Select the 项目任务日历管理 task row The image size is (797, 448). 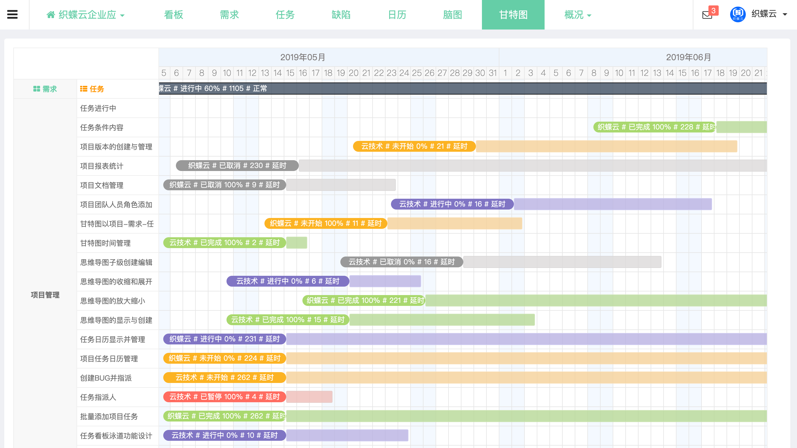coord(117,359)
